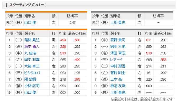
Task: Select recent average .375 for 陽 岱鋼
Action: pos(77,79)
